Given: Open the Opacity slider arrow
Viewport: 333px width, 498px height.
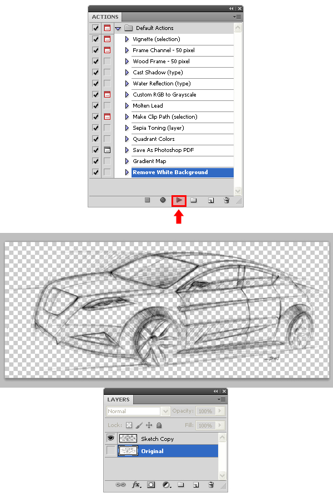Looking at the screenshot, I should [220, 411].
